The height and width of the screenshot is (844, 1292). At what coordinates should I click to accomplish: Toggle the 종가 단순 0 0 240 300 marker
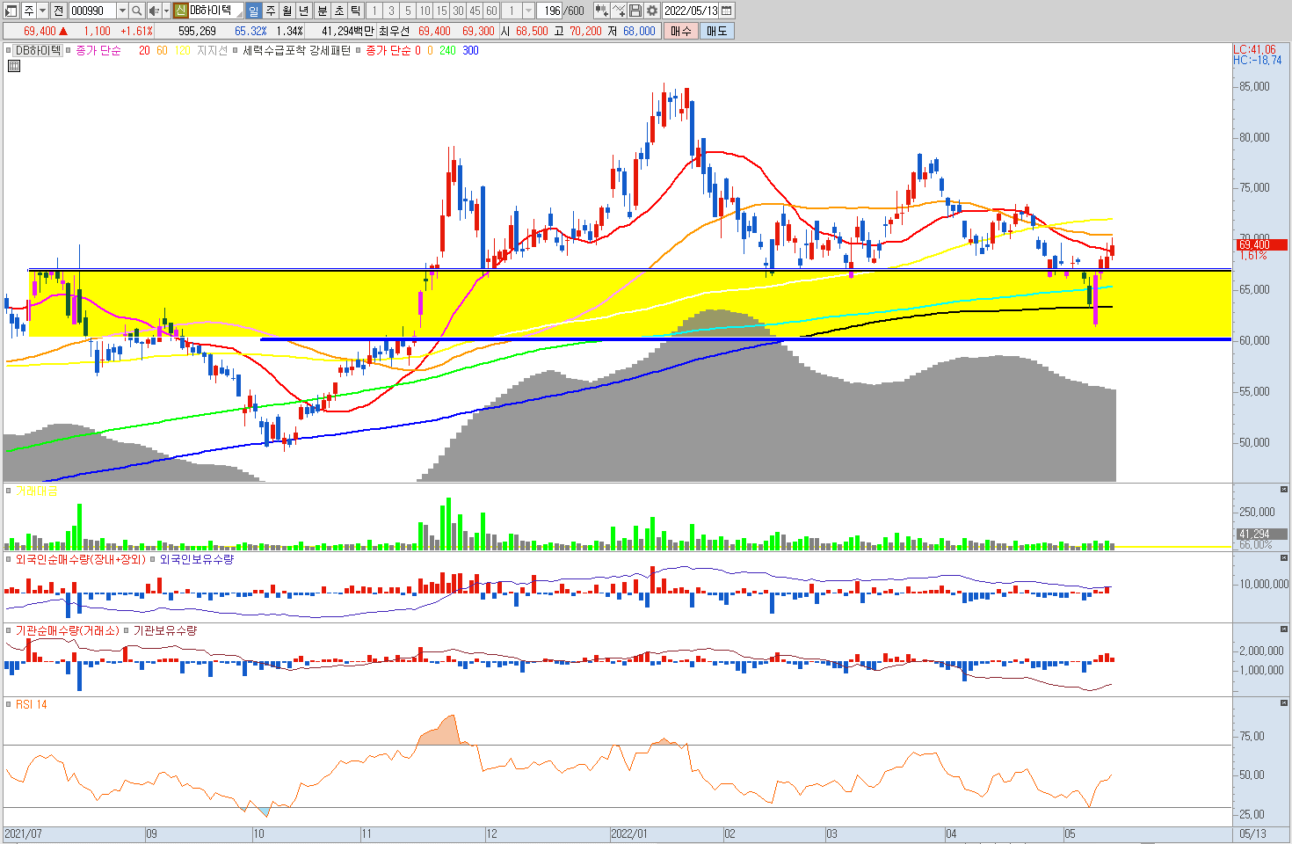click(x=359, y=50)
